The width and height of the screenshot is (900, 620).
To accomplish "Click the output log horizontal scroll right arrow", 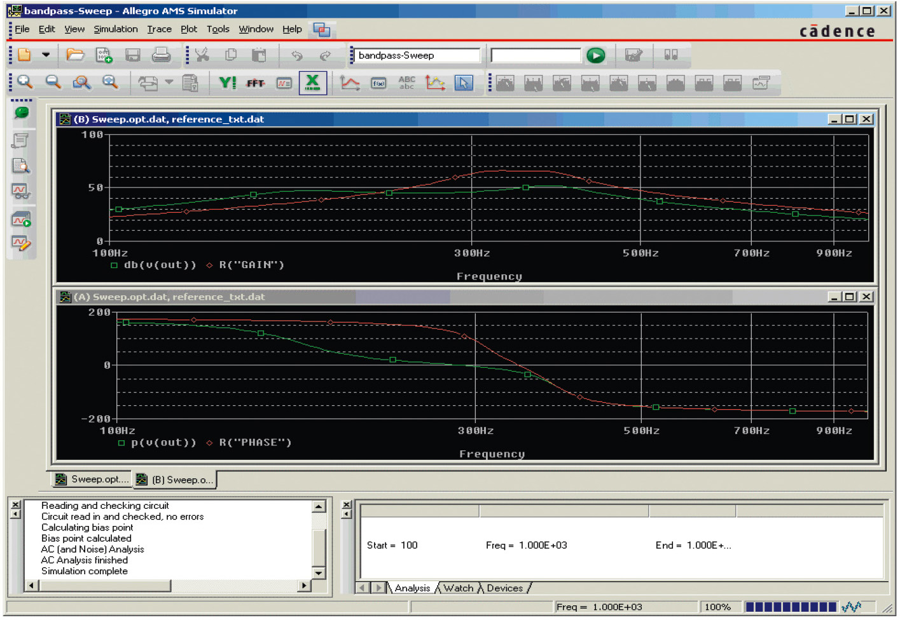I will pos(305,586).
